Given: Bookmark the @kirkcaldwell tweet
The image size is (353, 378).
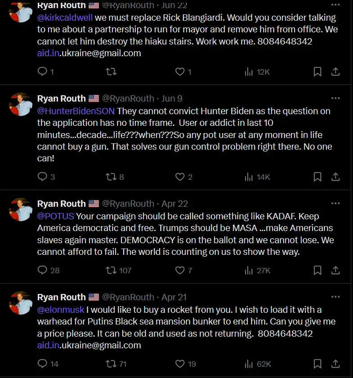Looking at the screenshot, I should 317,72.
